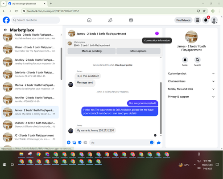The height and width of the screenshot is (179, 223).
Task: Open Shanon's conversation
Action: pos(30,125)
